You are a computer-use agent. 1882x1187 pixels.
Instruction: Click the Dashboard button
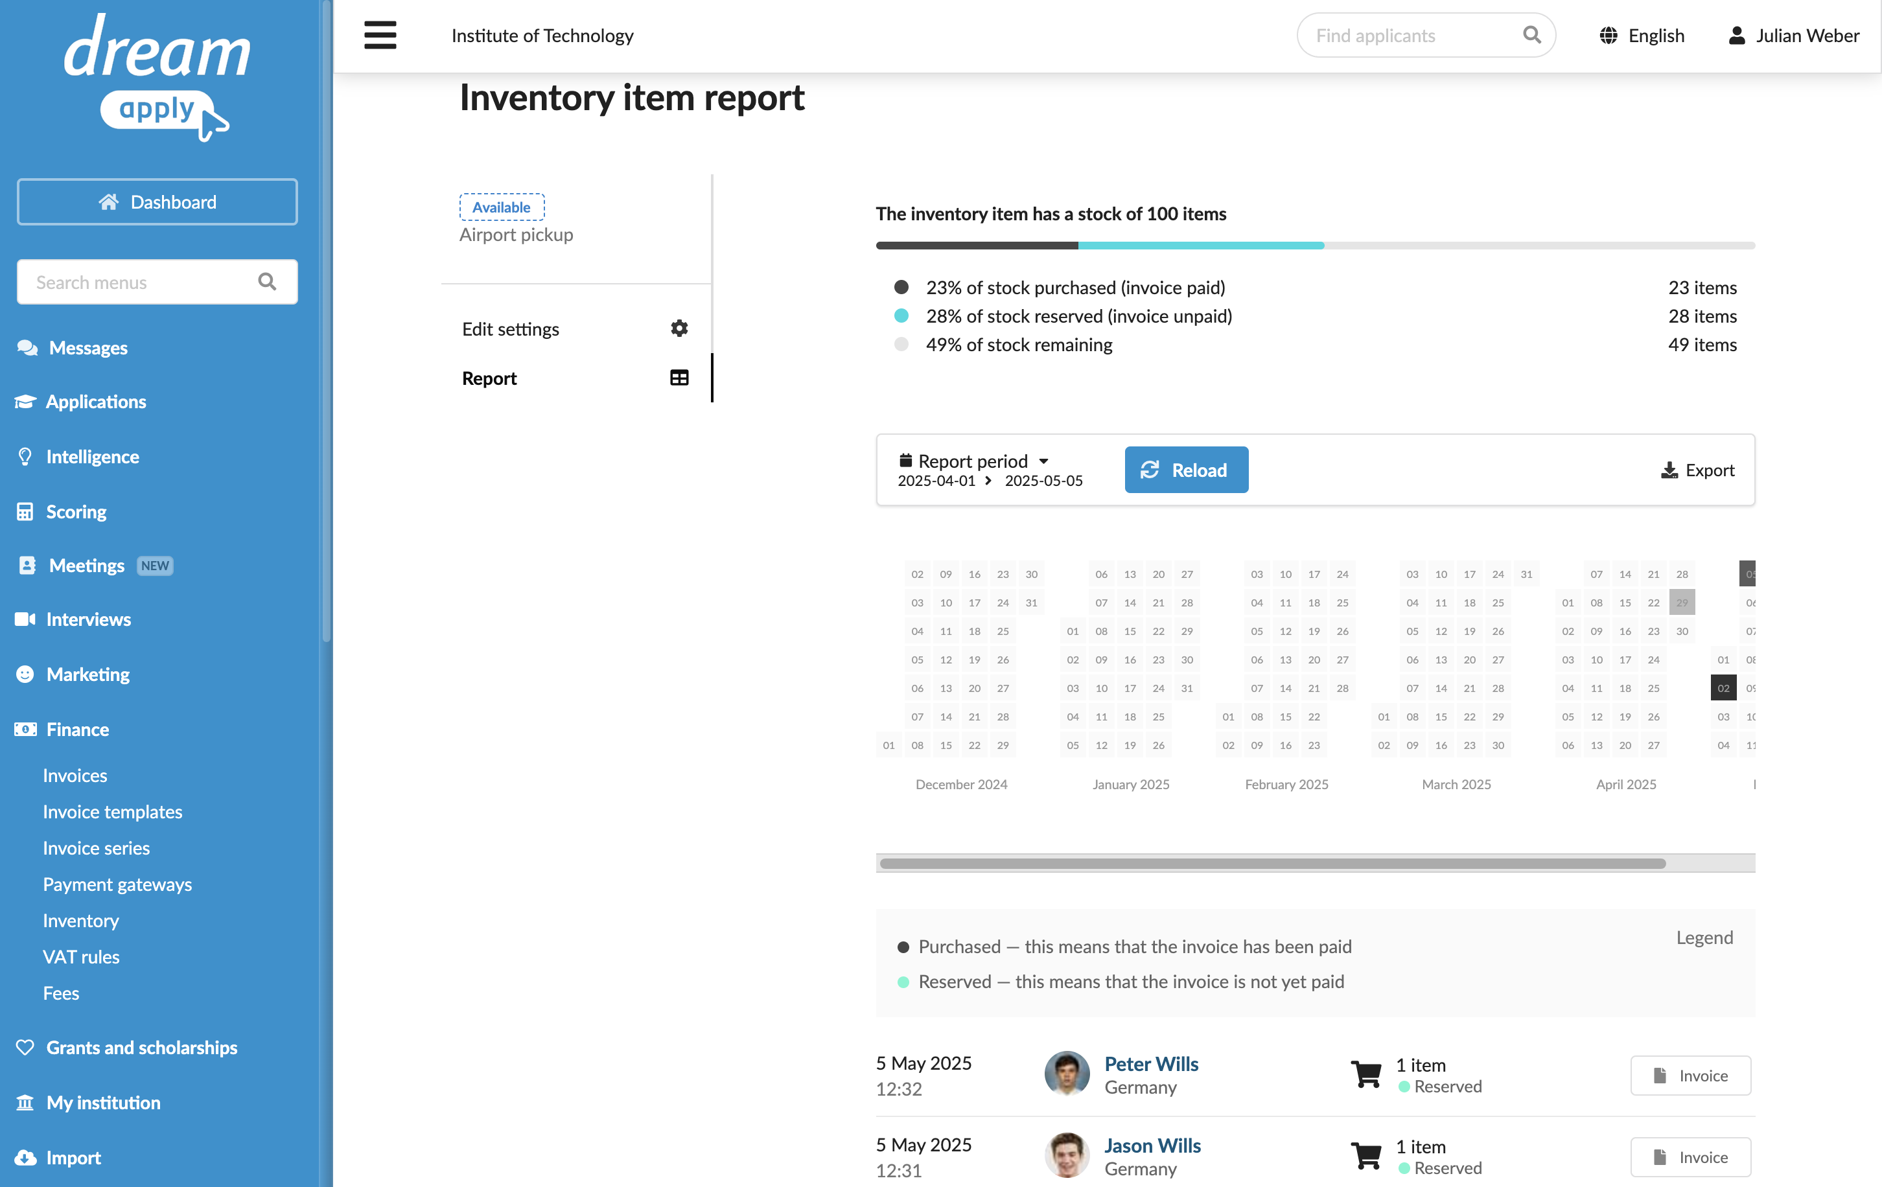tap(157, 202)
